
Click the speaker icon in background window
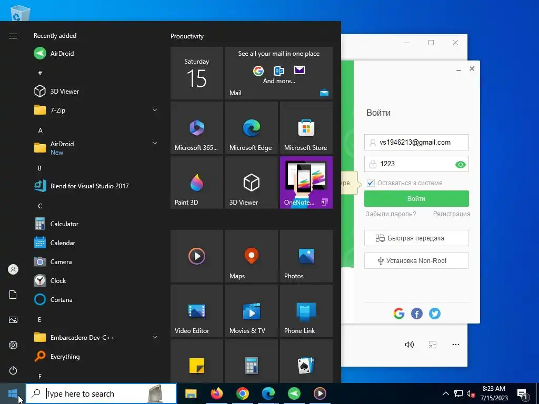[409, 345]
